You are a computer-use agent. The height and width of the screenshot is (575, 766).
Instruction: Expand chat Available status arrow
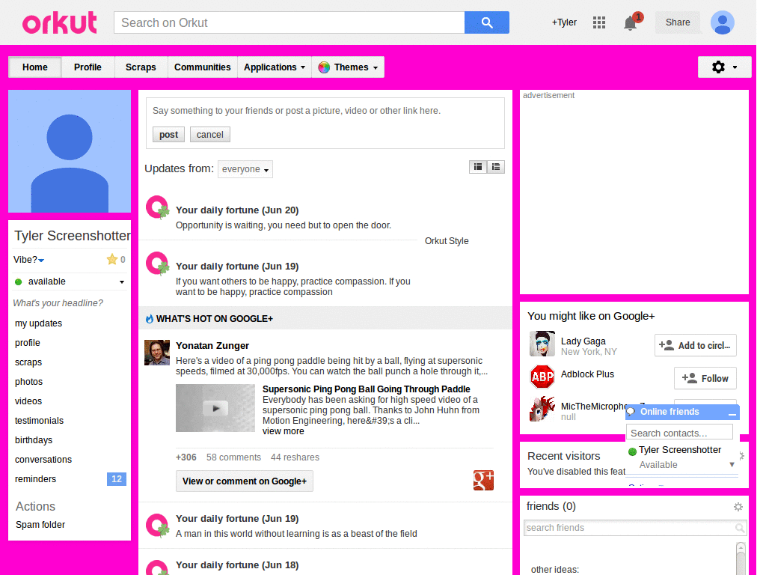(732, 464)
